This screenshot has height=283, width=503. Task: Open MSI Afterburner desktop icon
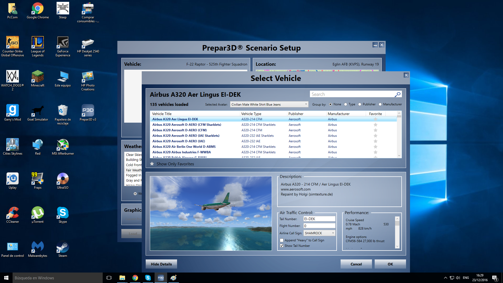63,147
